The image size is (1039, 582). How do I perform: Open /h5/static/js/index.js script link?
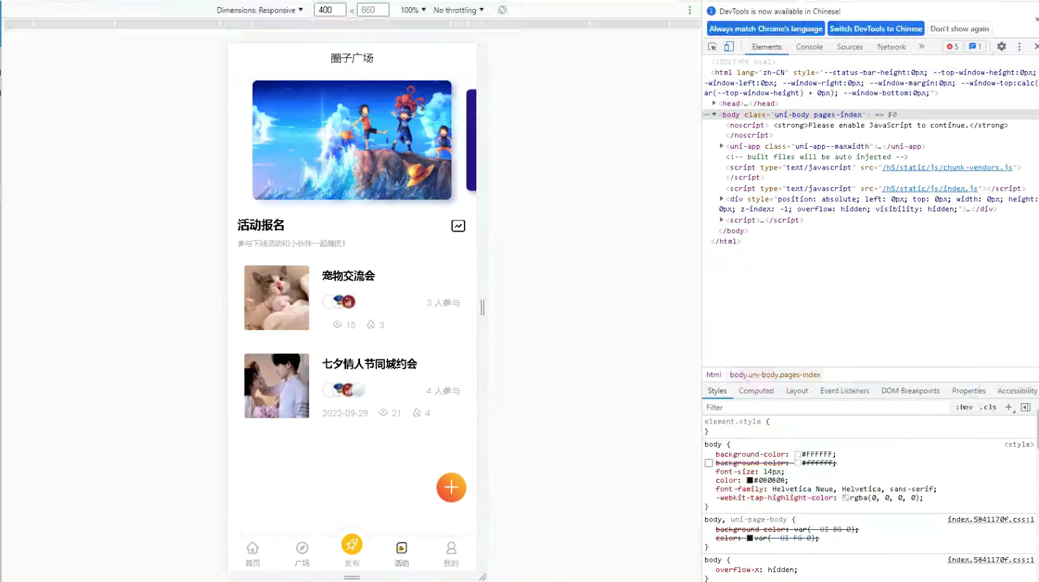930,189
